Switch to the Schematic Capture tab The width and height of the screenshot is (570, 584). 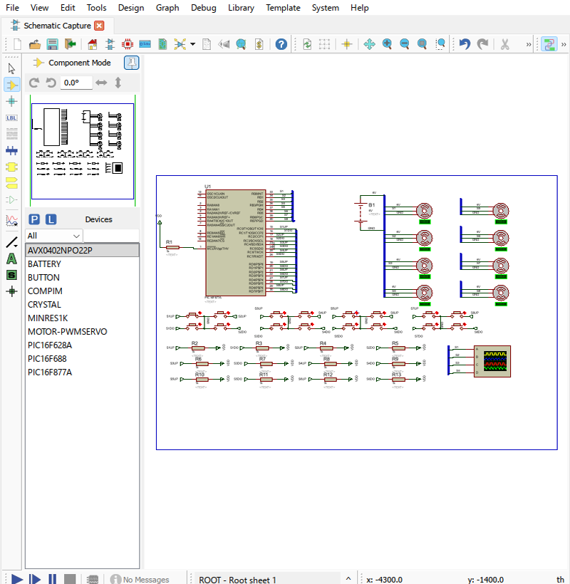tap(57, 26)
